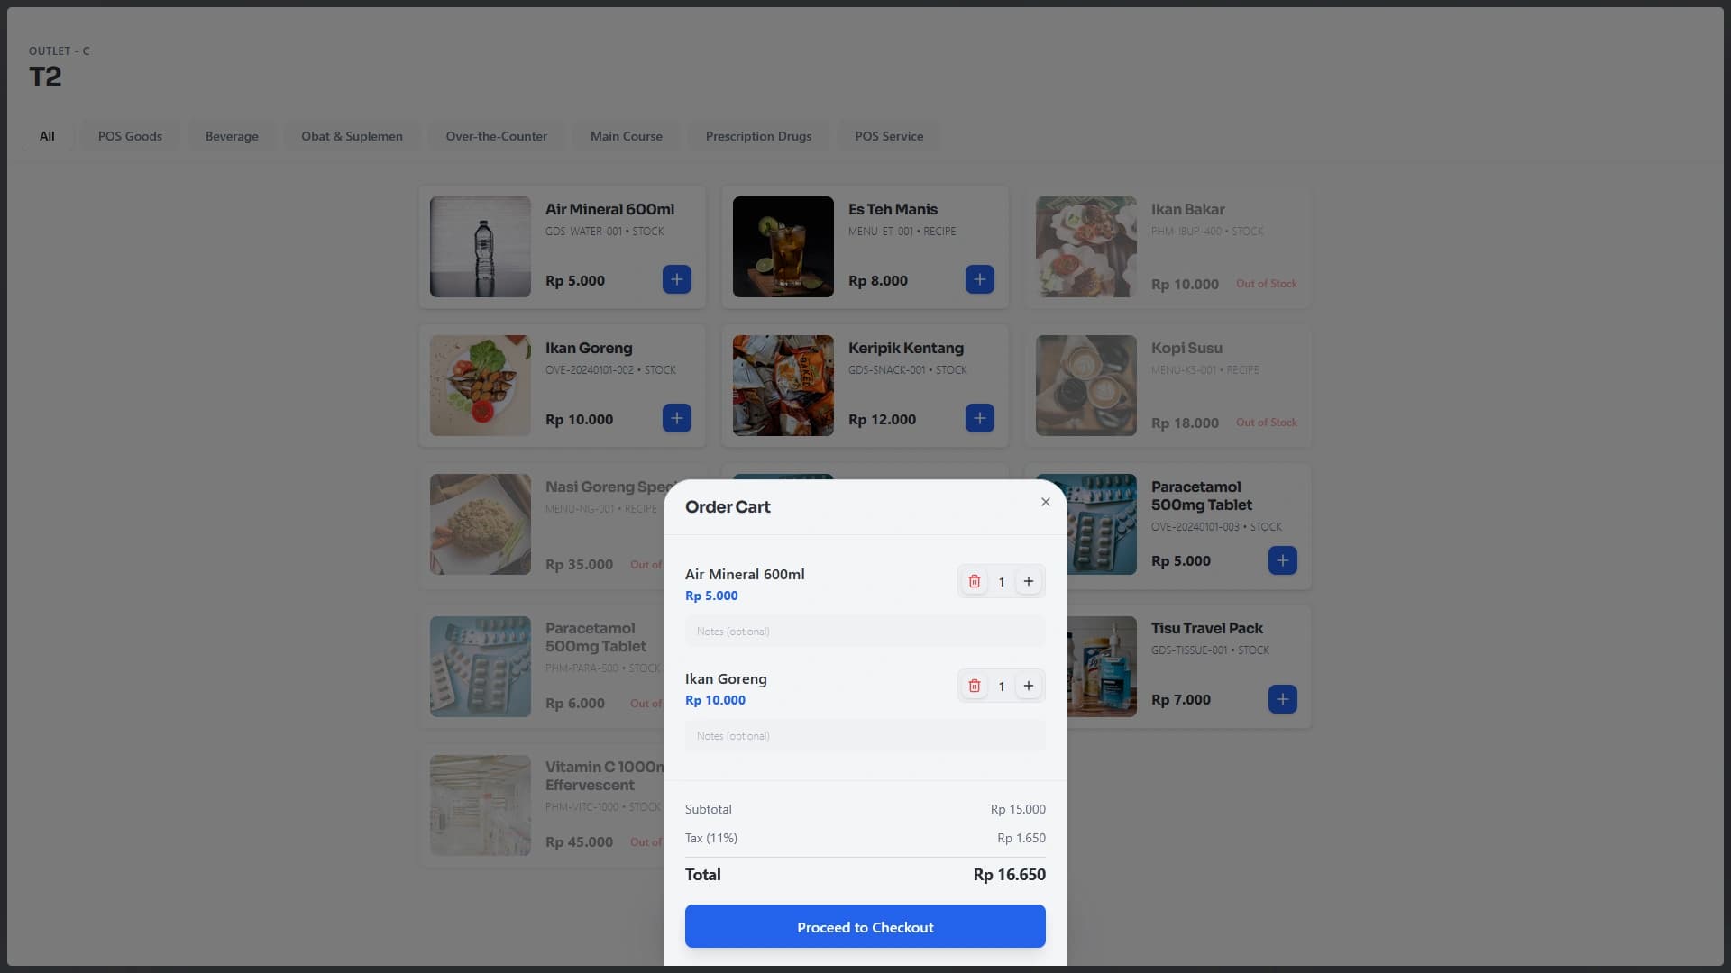Select the All category tab
The width and height of the screenshot is (1731, 973).
(x=47, y=136)
